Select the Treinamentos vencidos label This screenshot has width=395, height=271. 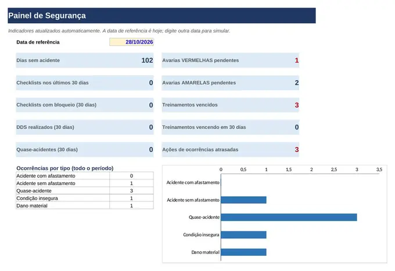190,105
